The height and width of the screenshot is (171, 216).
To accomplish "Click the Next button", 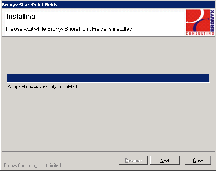I will tap(165, 160).
